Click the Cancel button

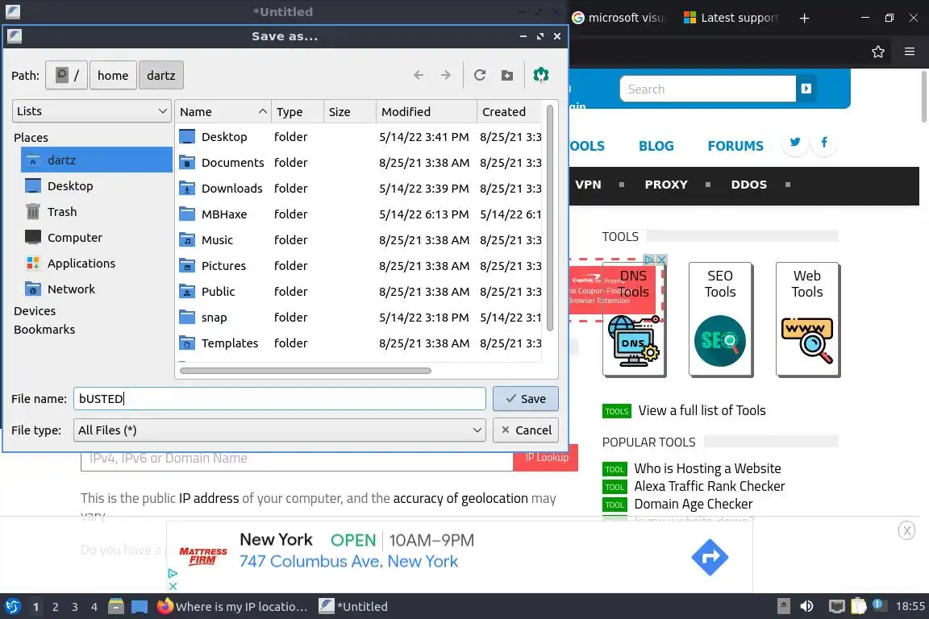pyautogui.click(x=526, y=430)
